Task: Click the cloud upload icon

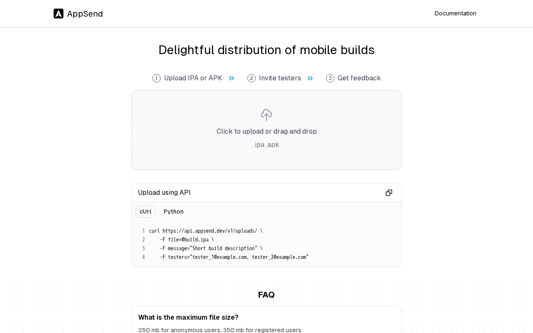Action: point(266,115)
